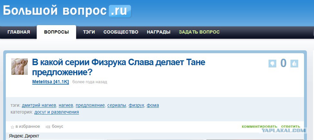The height and width of the screenshot is (140, 314).
Task: Open the Сообщество menu item
Action: 121,32
